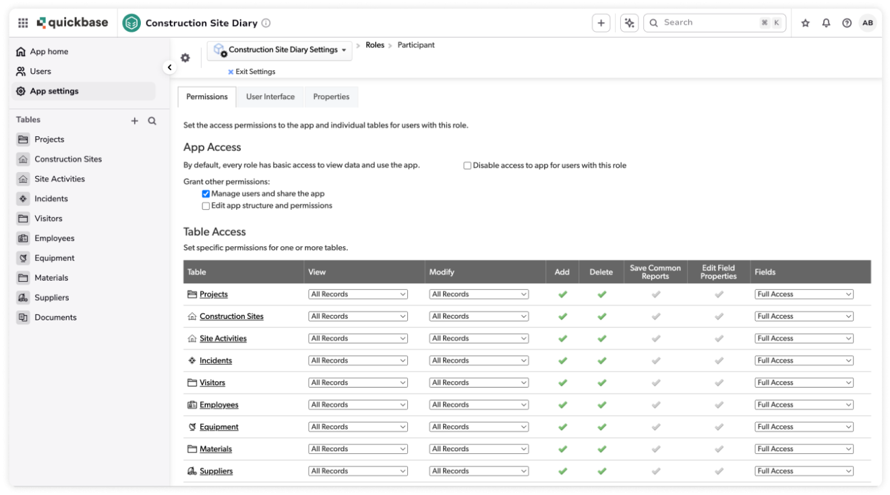
Task: Open the Construction Site Diary Settings dropdown
Action: 280,49
